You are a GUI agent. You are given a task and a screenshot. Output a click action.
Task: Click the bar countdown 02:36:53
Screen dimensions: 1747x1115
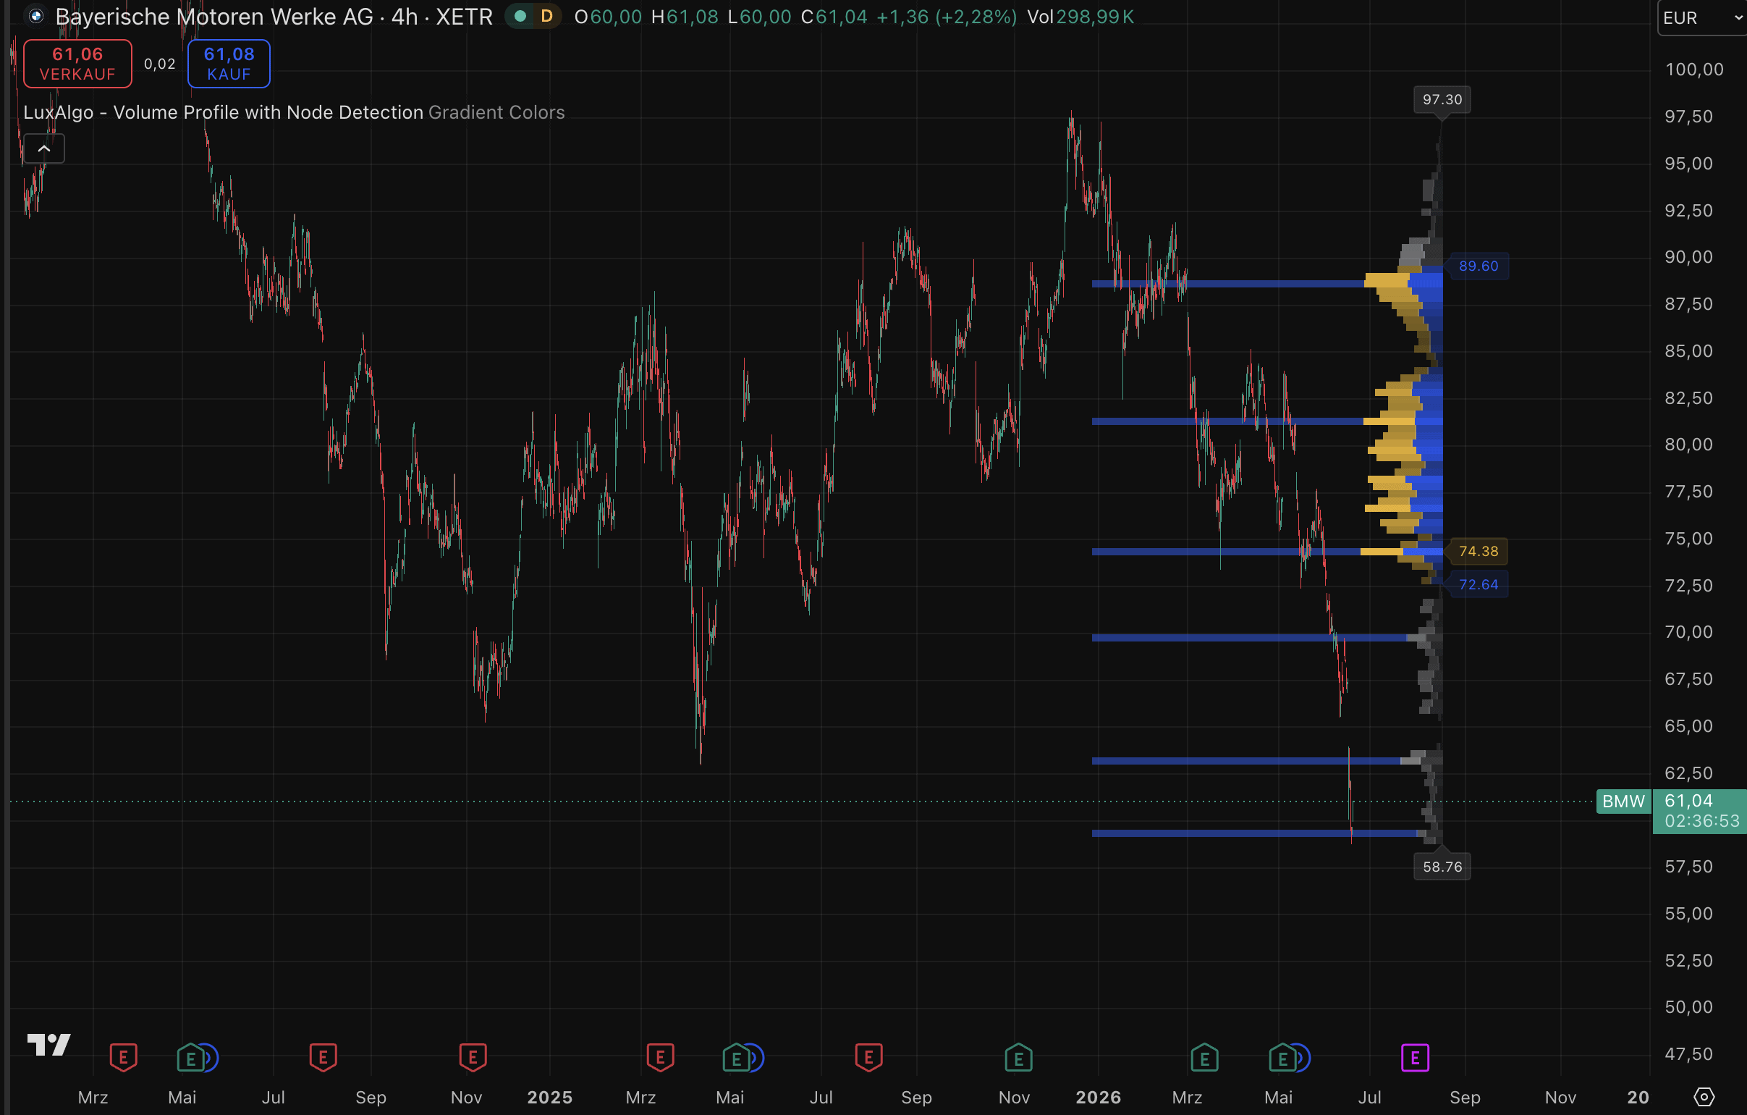pyautogui.click(x=1702, y=821)
